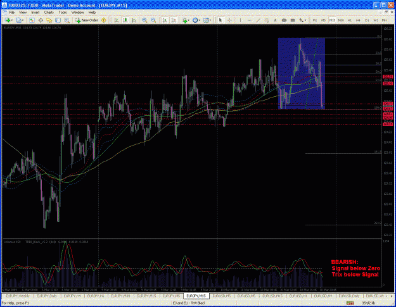
Task: Open the Window menu
Action: 77,13
